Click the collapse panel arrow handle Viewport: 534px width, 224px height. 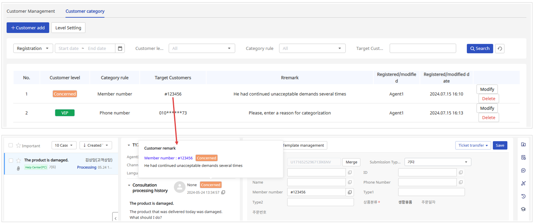[115, 218]
